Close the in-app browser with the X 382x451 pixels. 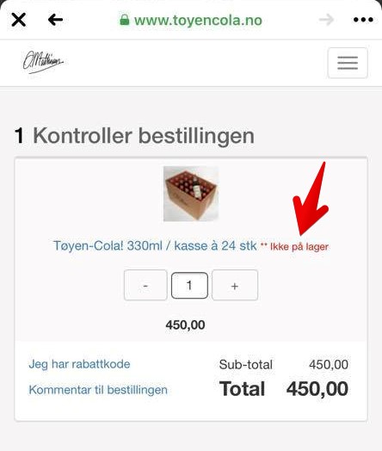point(19,20)
